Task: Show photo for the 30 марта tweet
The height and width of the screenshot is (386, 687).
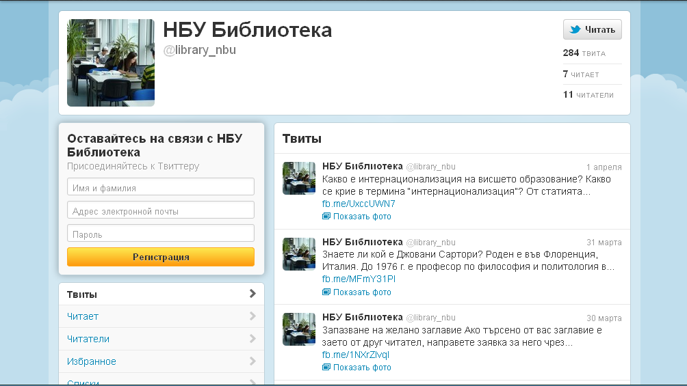Action: (x=362, y=367)
